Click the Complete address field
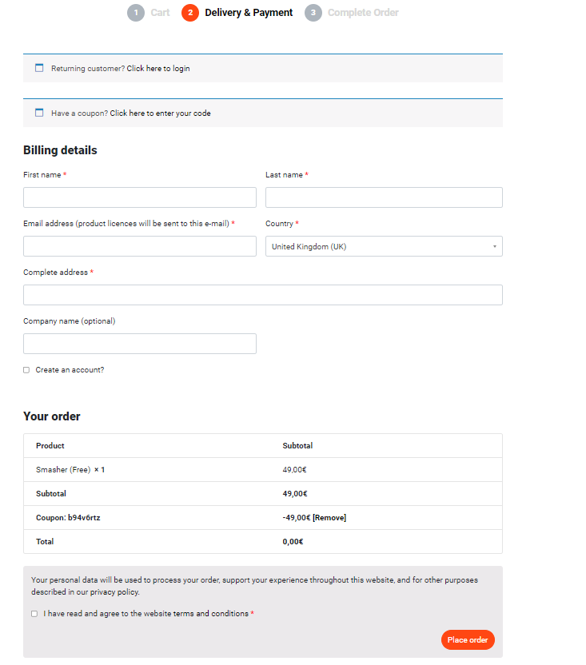Image resolution: width=586 pixels, height=665 pixels. tap(263, 295)
